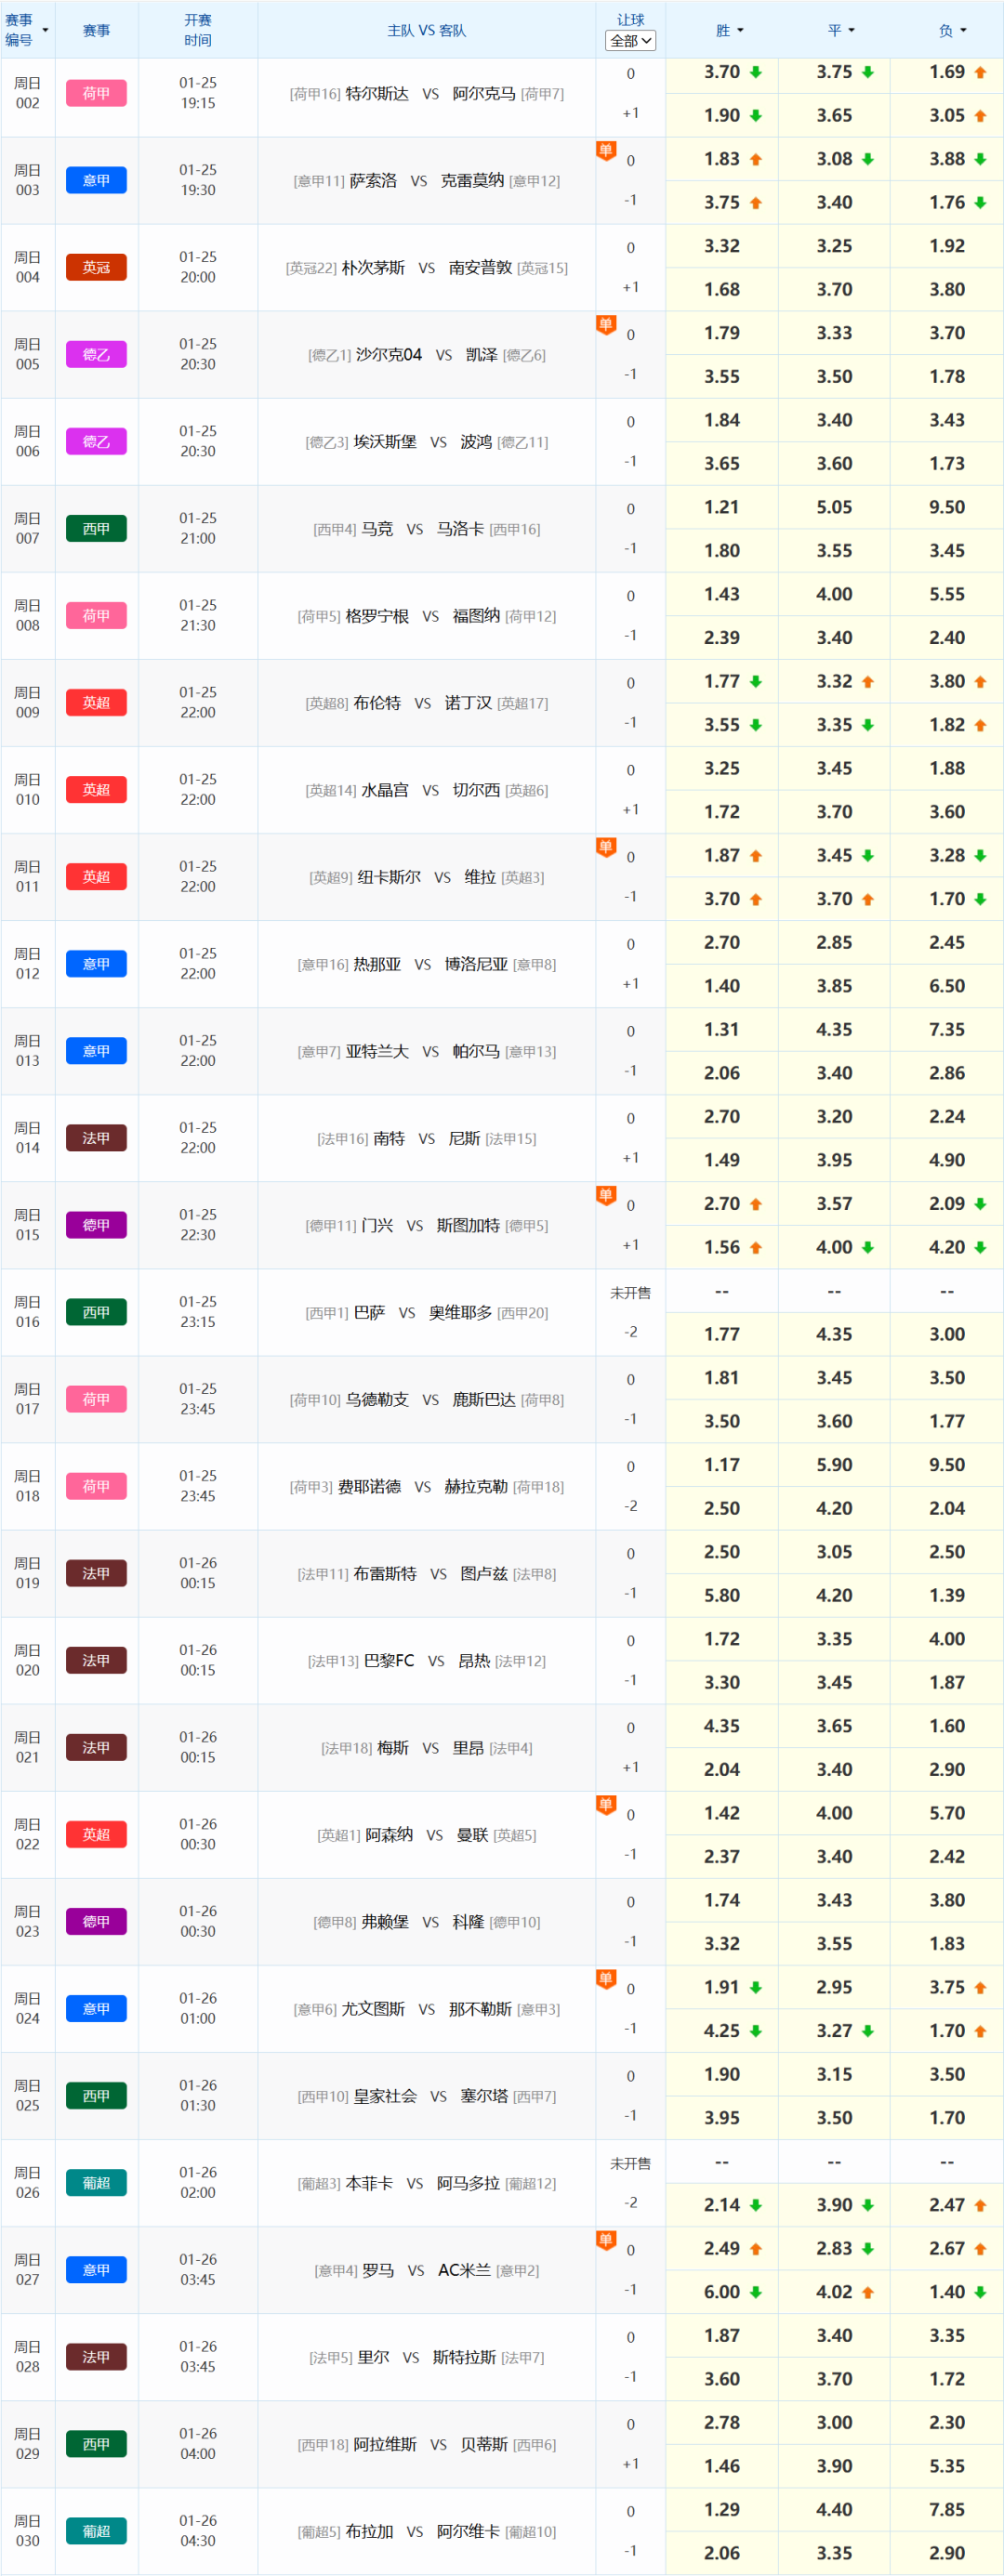Click the 单 badge for 罗马 vs AC米兰
Viewport: 1004px width, 2576px height.
(605, 2241)
